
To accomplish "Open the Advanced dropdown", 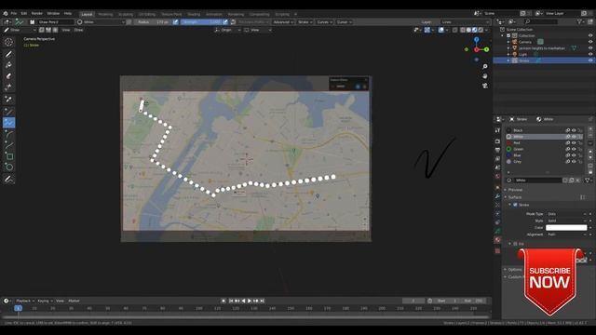I will [x=283, y=22].
